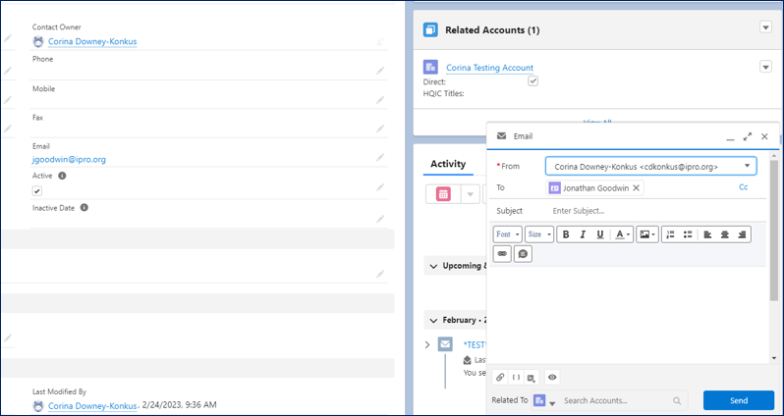Open Corina Downey-Konkus contact owner link
The width and height of the screenshot is (784, 416).
click(92, 41)
